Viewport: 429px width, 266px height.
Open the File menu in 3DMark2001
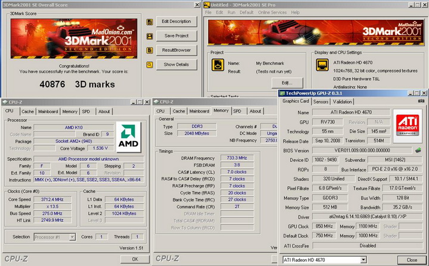coord(208,12)
